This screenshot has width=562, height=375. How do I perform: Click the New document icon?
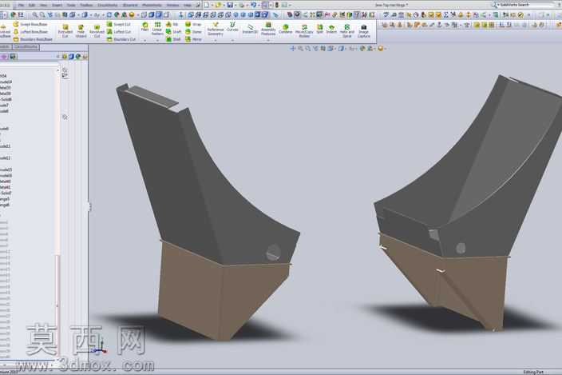pyautogui.click(x=207, y=5)
